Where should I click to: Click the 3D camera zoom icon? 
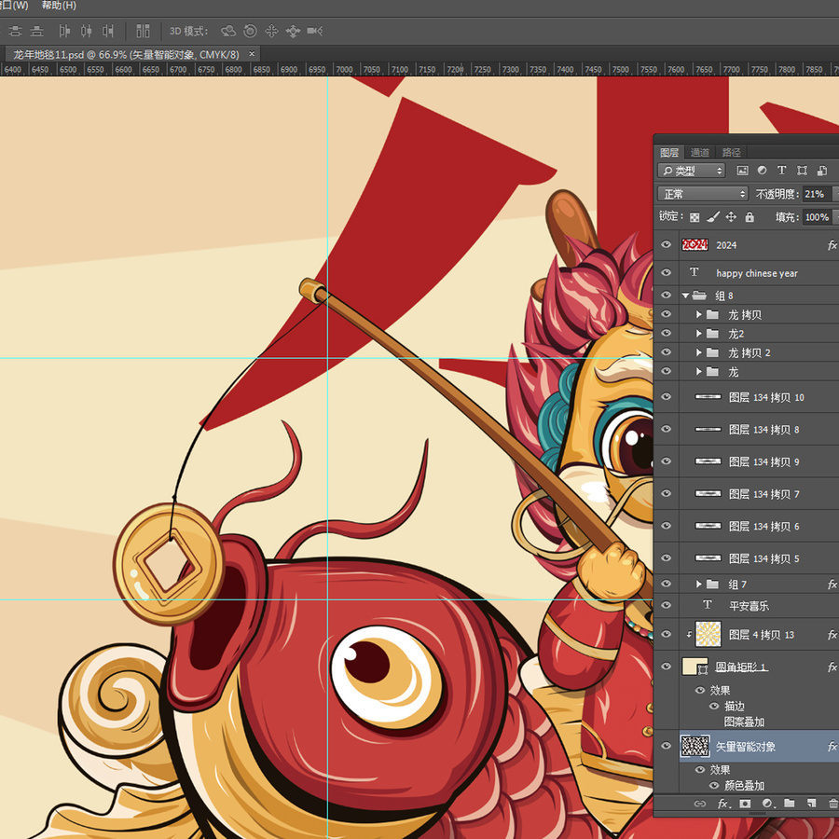coord(315,31)
